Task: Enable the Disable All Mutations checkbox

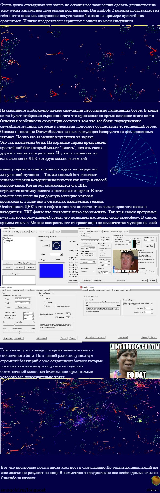Action: 85,297
